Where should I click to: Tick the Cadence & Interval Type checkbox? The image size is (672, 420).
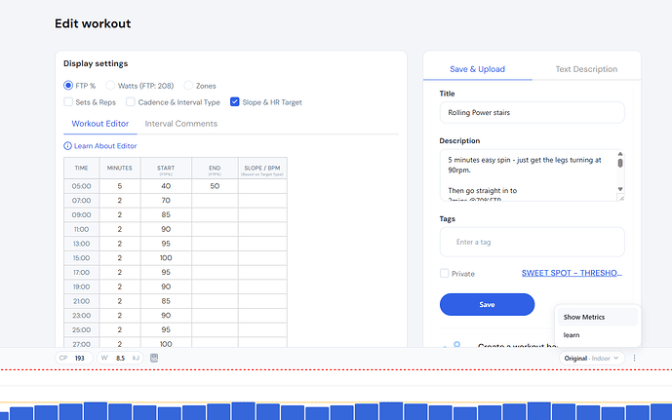[x=131, y=101]
